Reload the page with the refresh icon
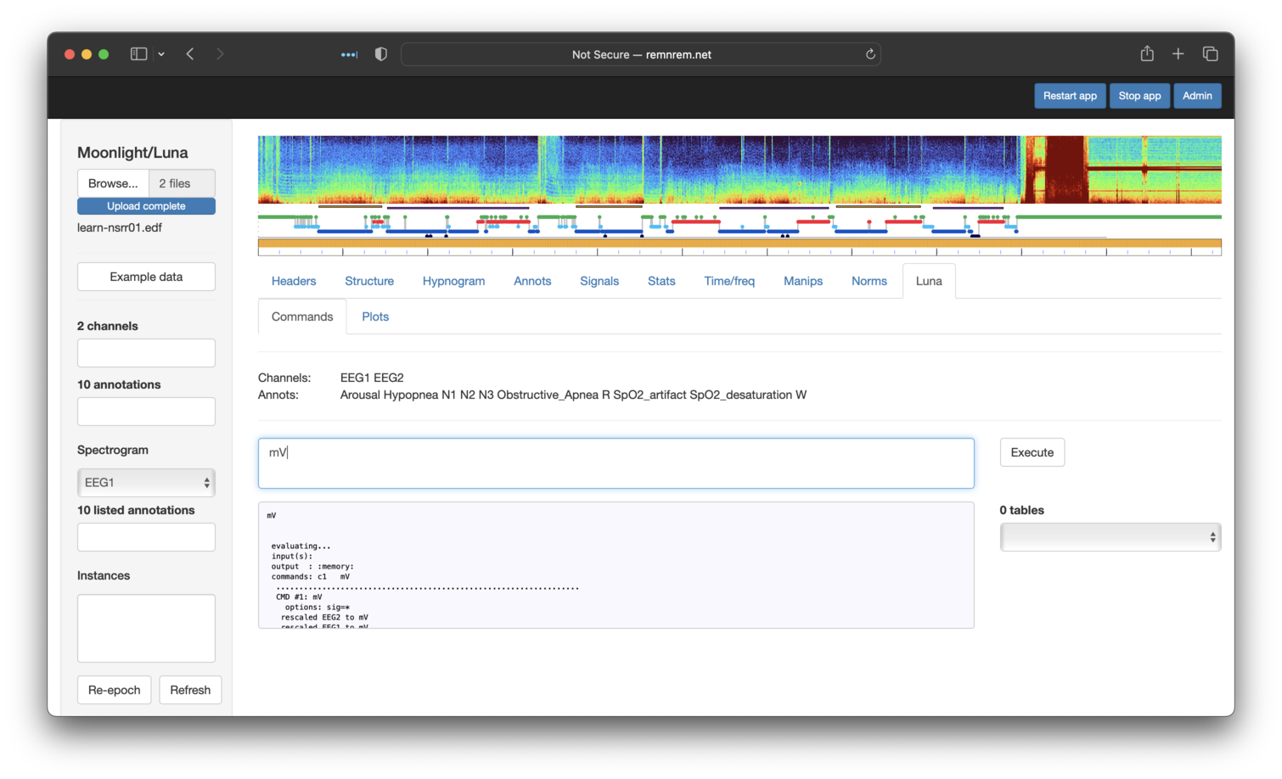Screen dimensions: 1282x779 point(870,54)
